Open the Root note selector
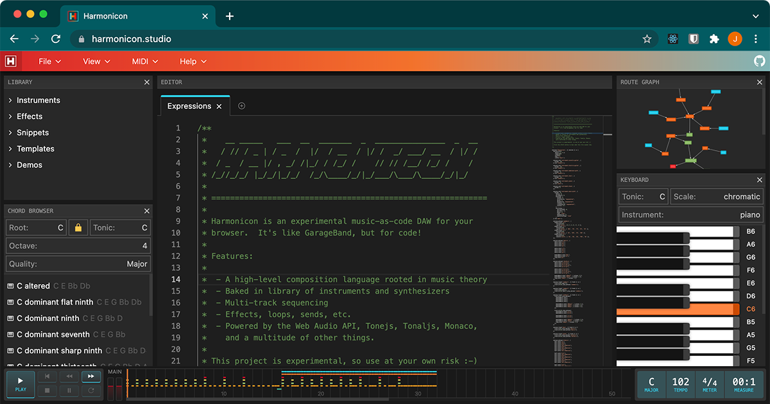The image size is (770, 404). (x=36, y=228)
